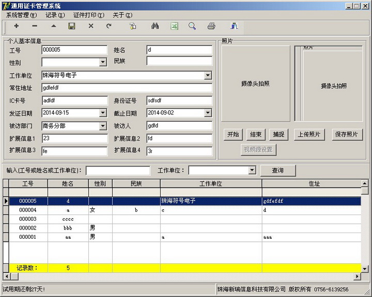Expand 性别 dropdown
Viewport: 372px width, 297px height.
point(103,62)
